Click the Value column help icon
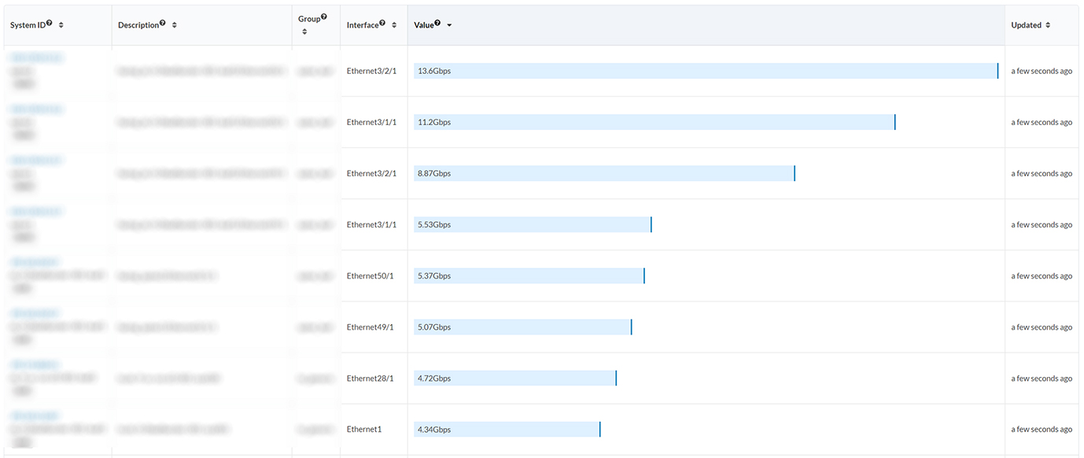 coord(437,23)
